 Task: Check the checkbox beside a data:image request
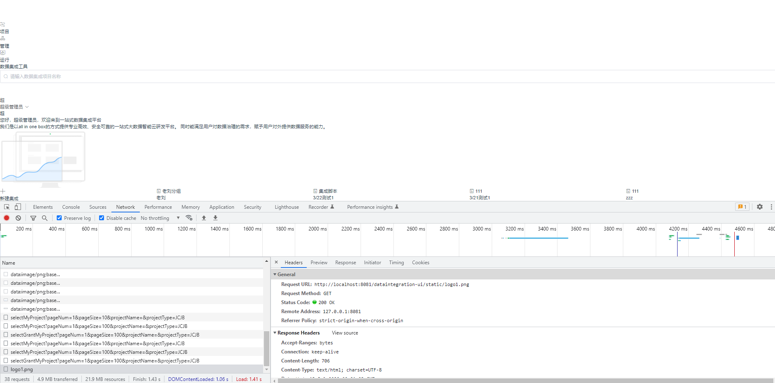tap(5, 274)
